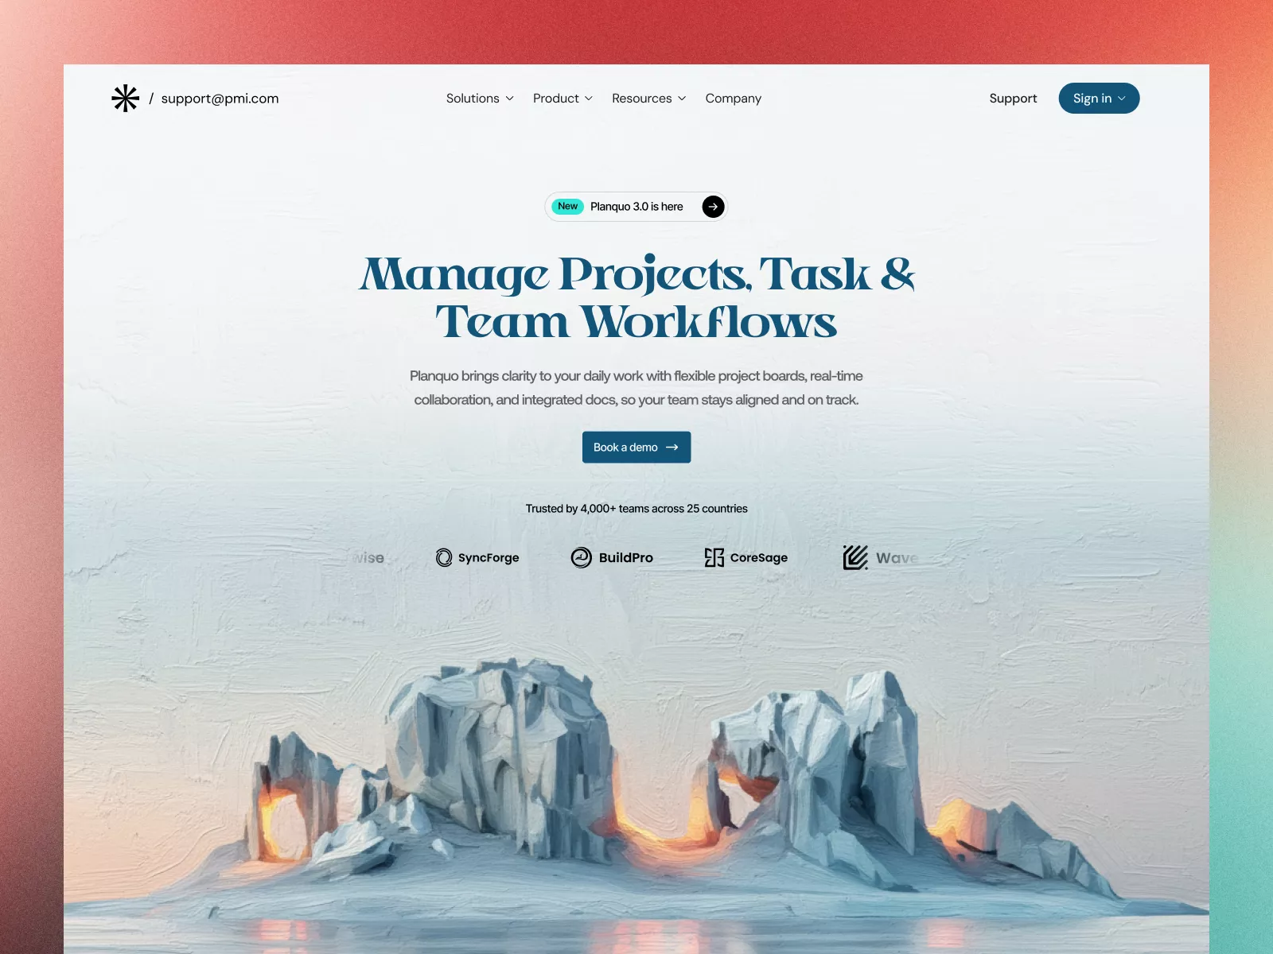The height and width of the screenshot is (954, 1273).
Task: Click the teal New badge
Action: click(x=567, y=207)
